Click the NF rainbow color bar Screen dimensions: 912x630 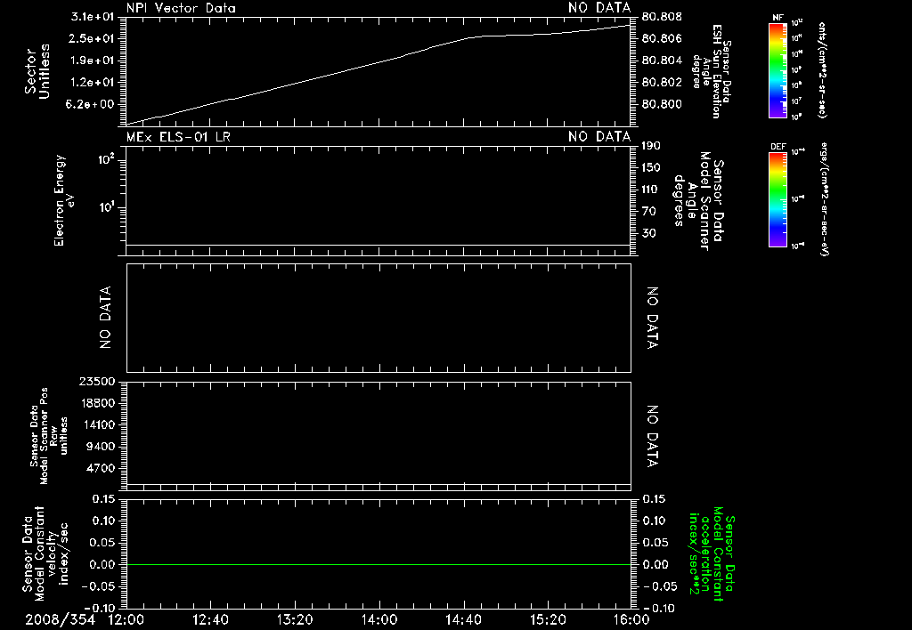point(778,70)
